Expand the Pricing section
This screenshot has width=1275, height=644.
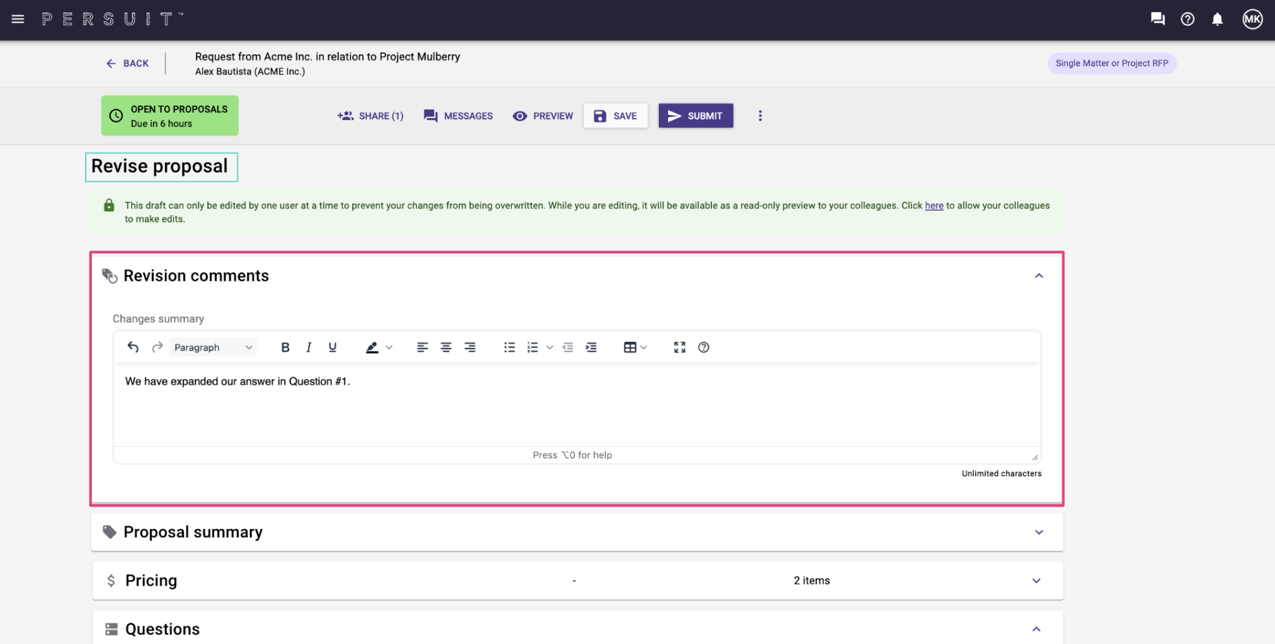(1036, 581)
